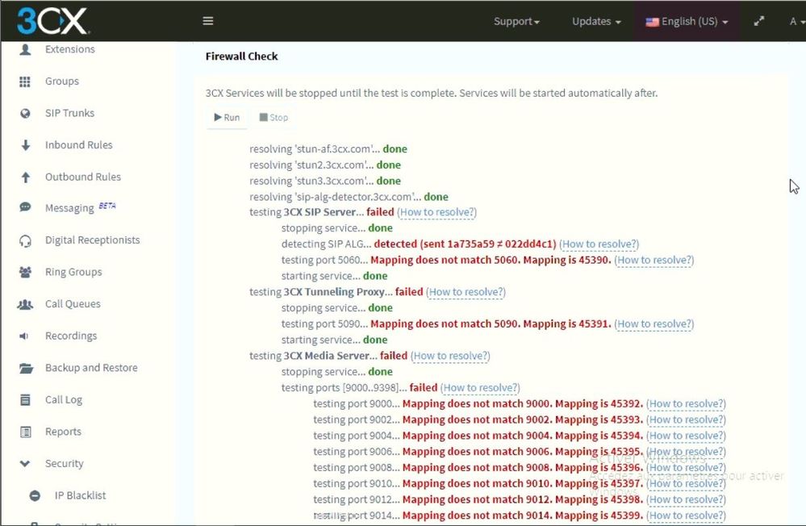Open 'How to resolve?' for SIP ALG detection
Image resolution: width=806 pixels, height=526 pixels.
[599, 244]
